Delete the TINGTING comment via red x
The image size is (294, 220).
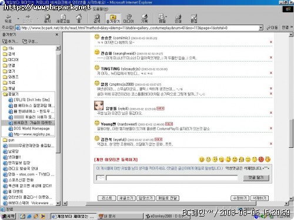(271, 73)
